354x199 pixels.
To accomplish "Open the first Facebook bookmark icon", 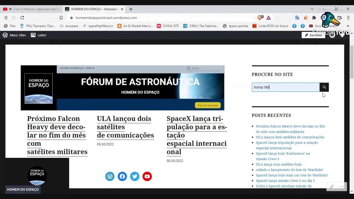I will 294,26.
